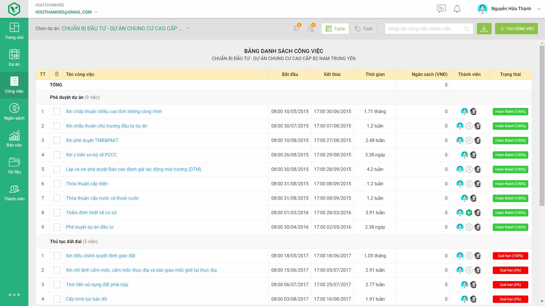Image resolution: width=545 pixels, height=306 pixels.
Task: Click last member avatar in Thỏa thuận cấp điện row
Action: click(x=478, y=184)
